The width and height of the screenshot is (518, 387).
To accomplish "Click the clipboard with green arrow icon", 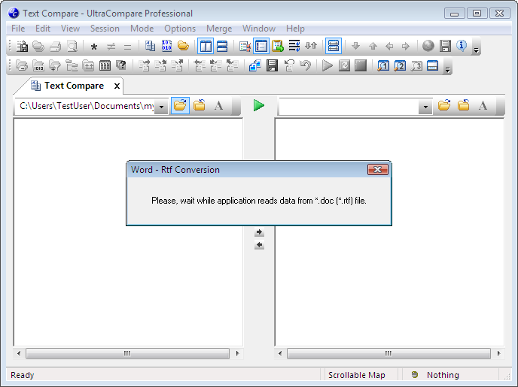I will click(278, 46).
